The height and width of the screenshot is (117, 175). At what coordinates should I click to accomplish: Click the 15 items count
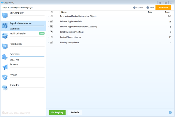point(170,37)
